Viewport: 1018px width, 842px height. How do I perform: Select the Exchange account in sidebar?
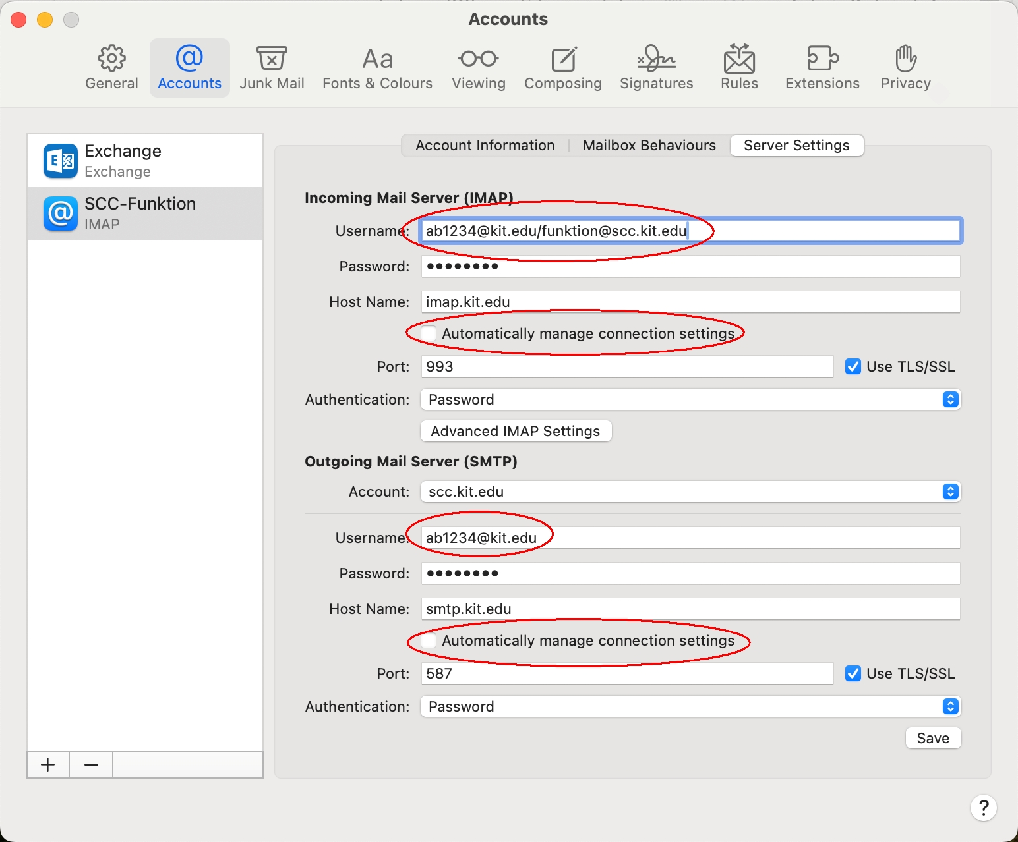click(x=145, y=161)
